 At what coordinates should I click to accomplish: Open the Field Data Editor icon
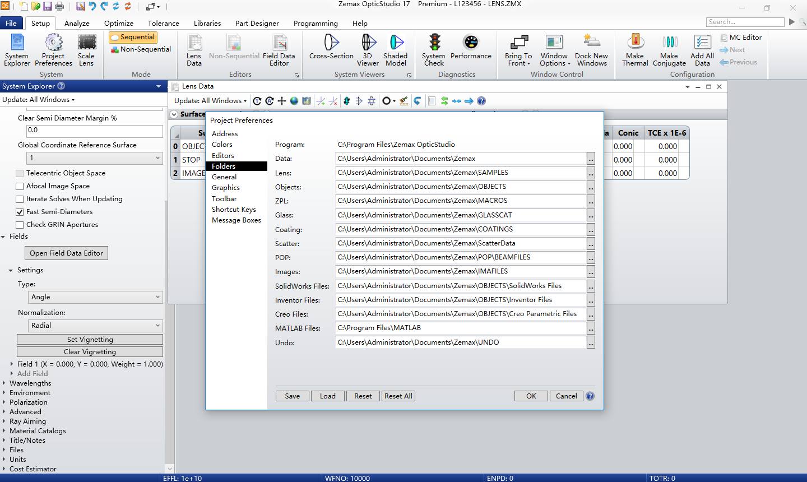(279, 50)
